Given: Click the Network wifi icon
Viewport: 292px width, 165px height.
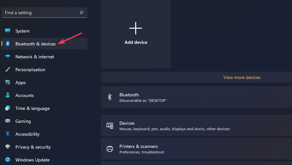Looking at the screenshot, I should [8, 56].
